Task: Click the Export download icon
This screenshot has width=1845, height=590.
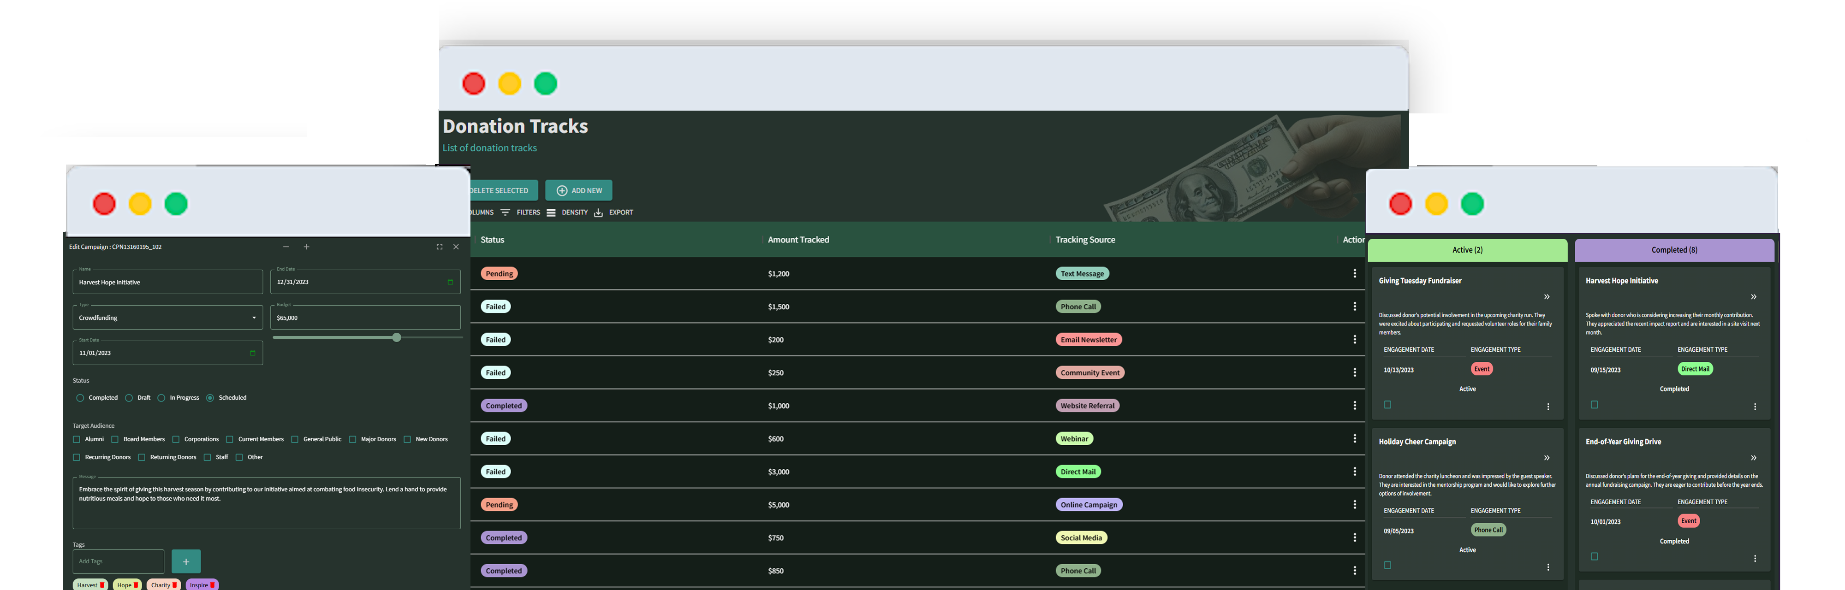Action: [598, 212]
